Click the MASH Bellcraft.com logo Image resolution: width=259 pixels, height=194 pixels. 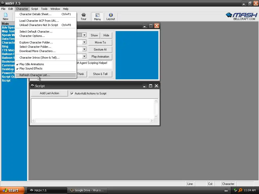click(x=242, y=16)
